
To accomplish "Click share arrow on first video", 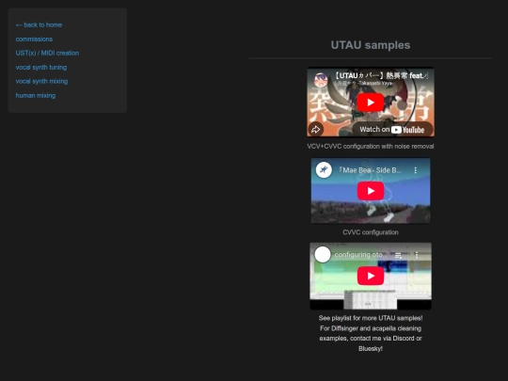I will click(315, 130).
